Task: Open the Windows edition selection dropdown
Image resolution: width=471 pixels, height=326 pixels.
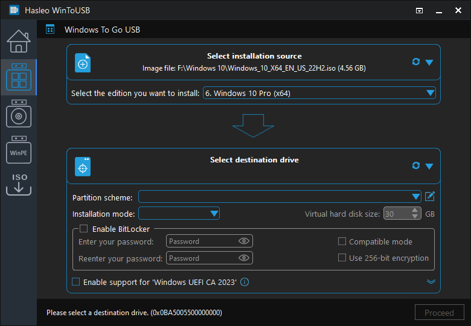Action: [319, 93]
